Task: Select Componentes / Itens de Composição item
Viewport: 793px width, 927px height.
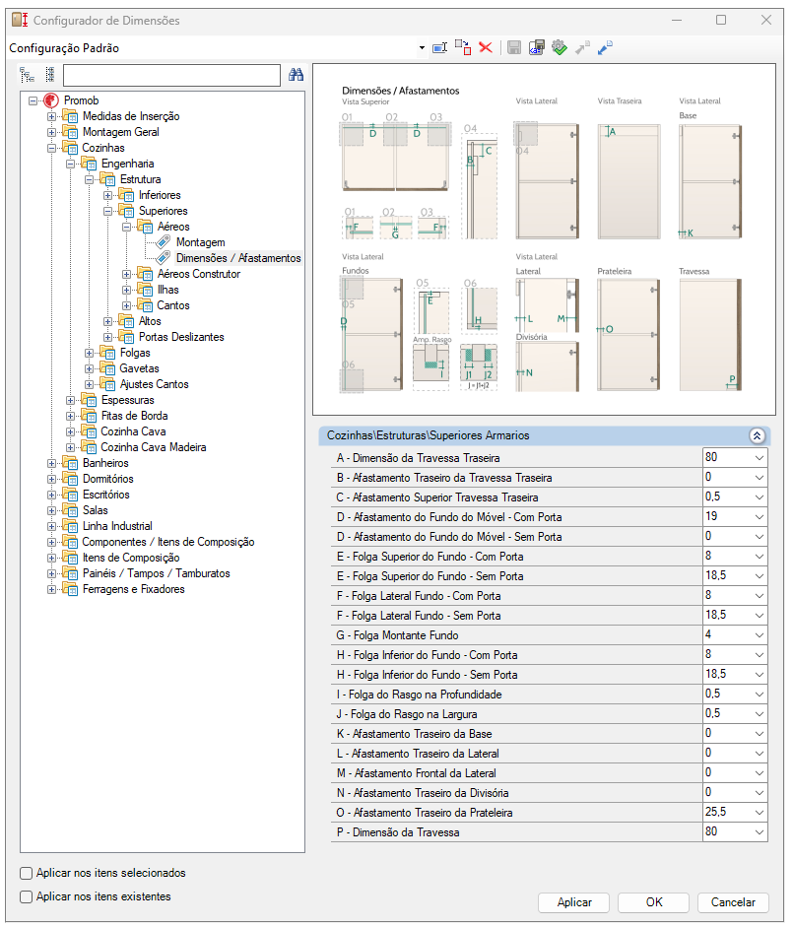Action: click(x=168, y=542)
